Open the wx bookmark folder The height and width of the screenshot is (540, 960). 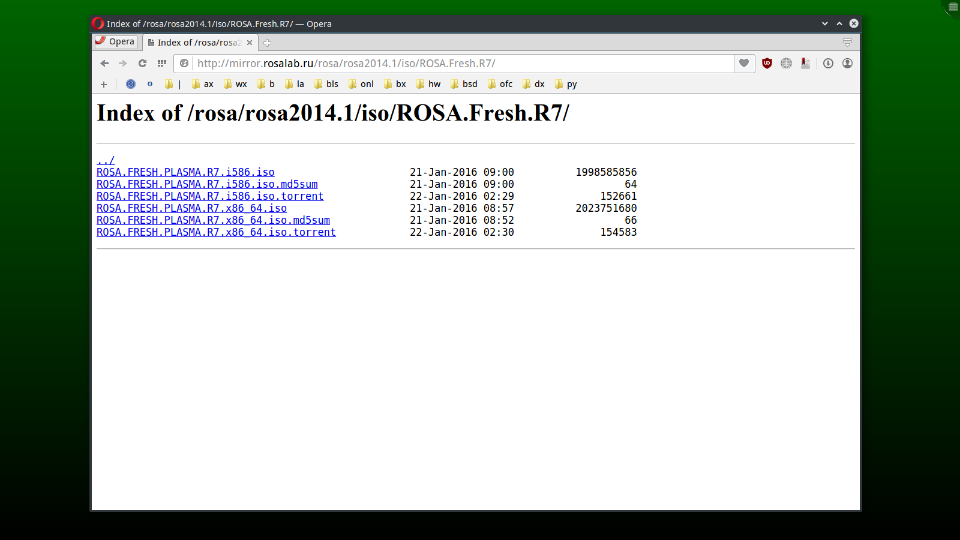(x=235, y=84)
